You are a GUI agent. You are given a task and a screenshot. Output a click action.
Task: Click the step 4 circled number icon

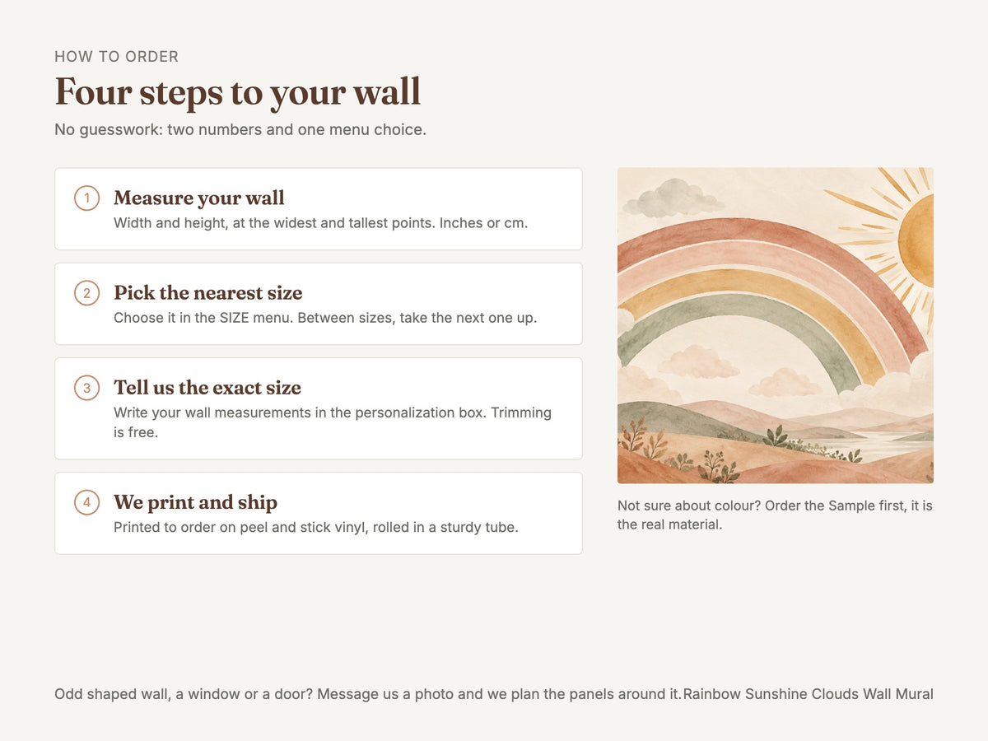point(86,501)
